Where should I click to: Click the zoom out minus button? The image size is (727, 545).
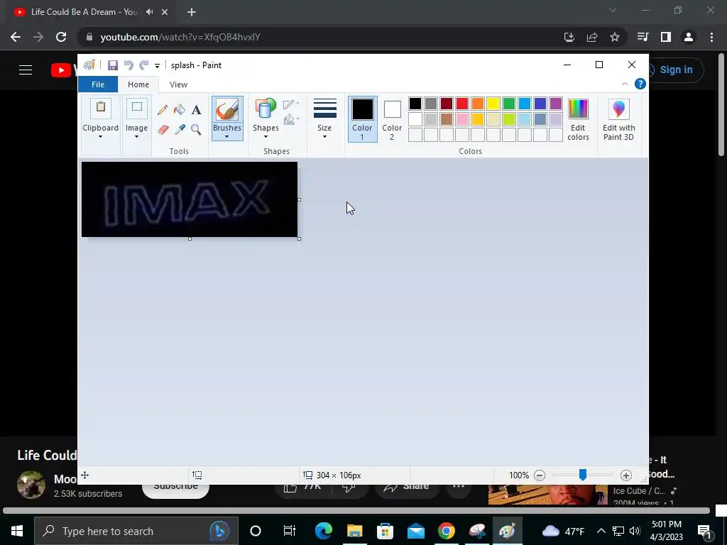point(540,475)
